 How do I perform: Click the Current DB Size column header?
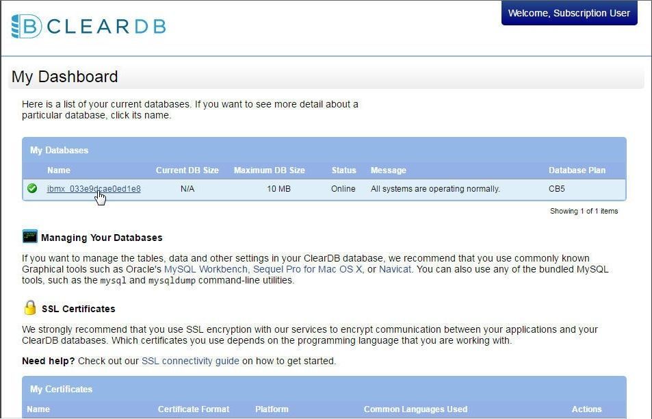pos(187,170)
